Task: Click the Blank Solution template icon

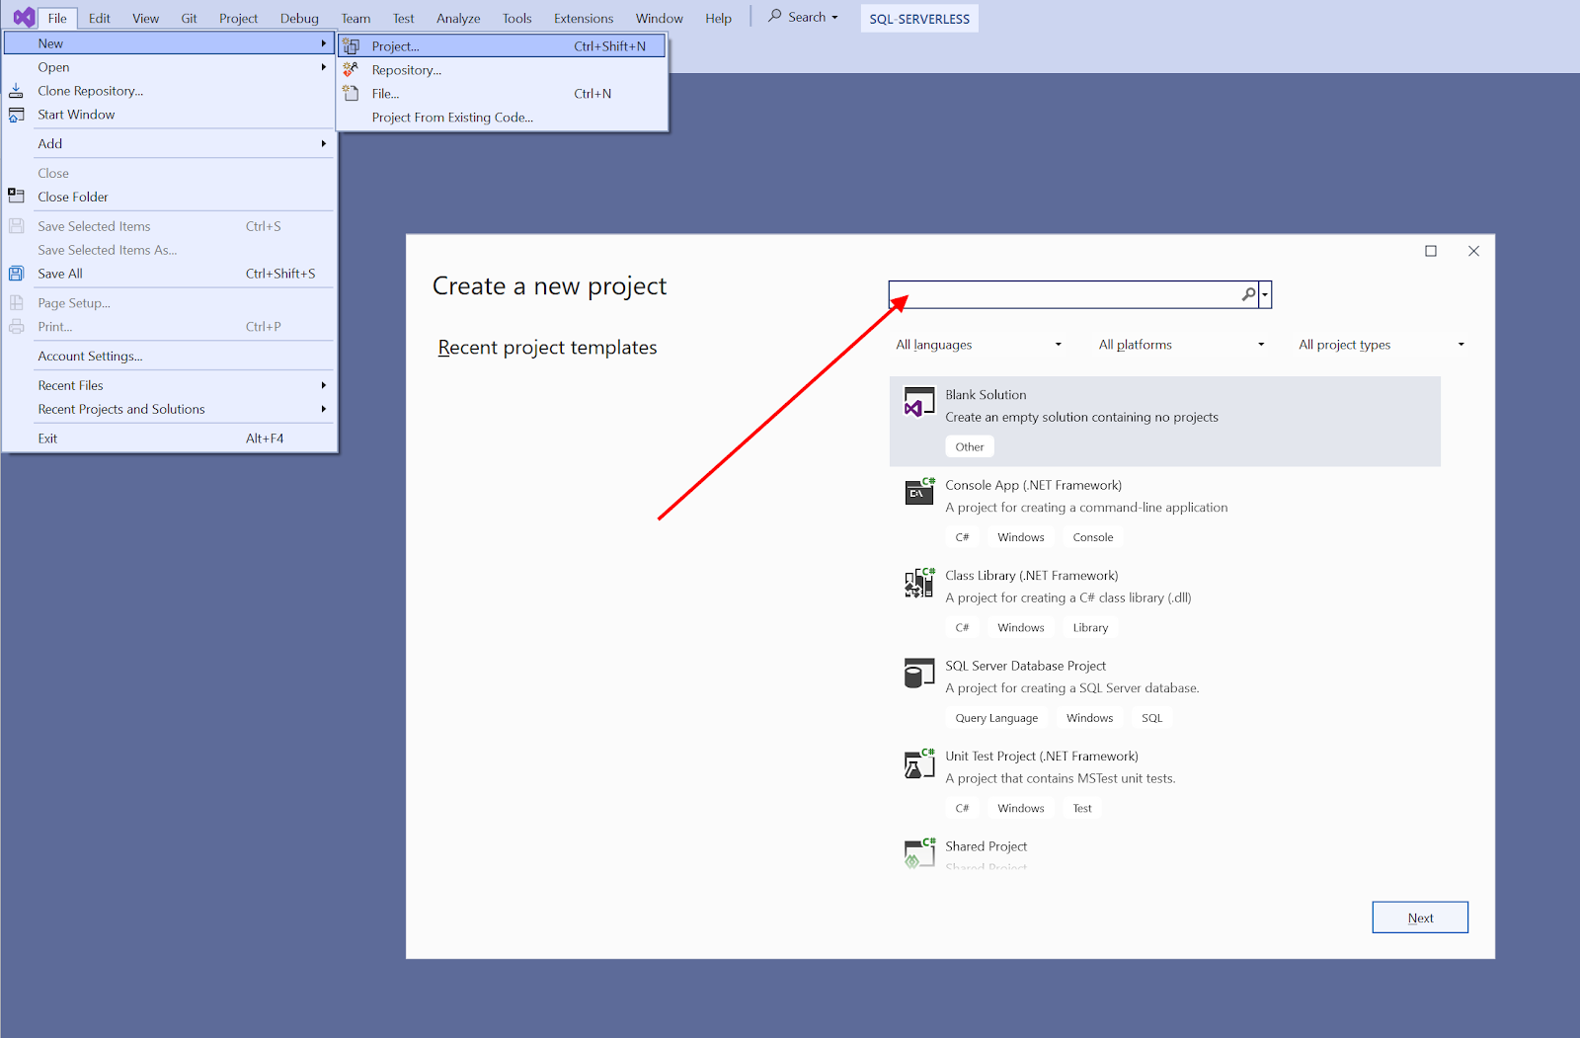Action: (919, 402)
